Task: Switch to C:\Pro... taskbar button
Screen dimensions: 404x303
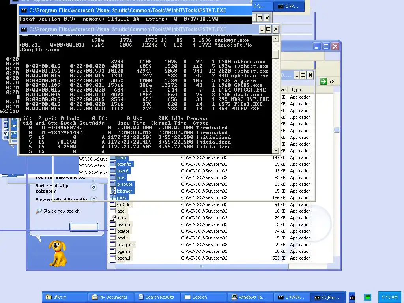Action: (x=328, y=297)
